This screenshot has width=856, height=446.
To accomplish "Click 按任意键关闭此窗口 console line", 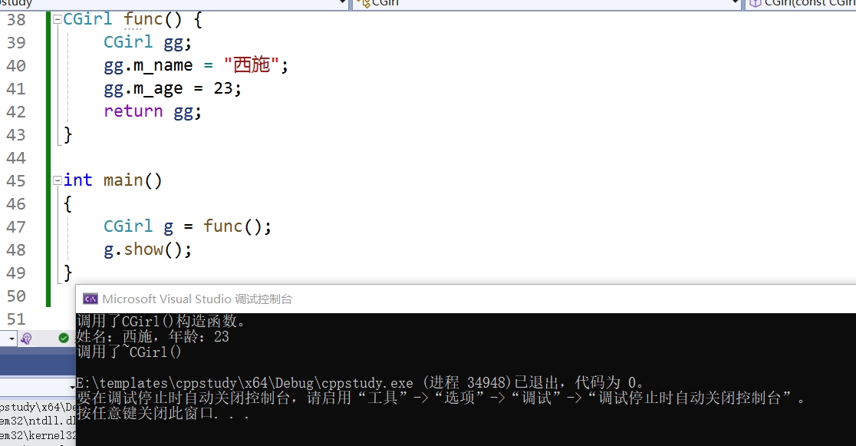I will 163,413.
